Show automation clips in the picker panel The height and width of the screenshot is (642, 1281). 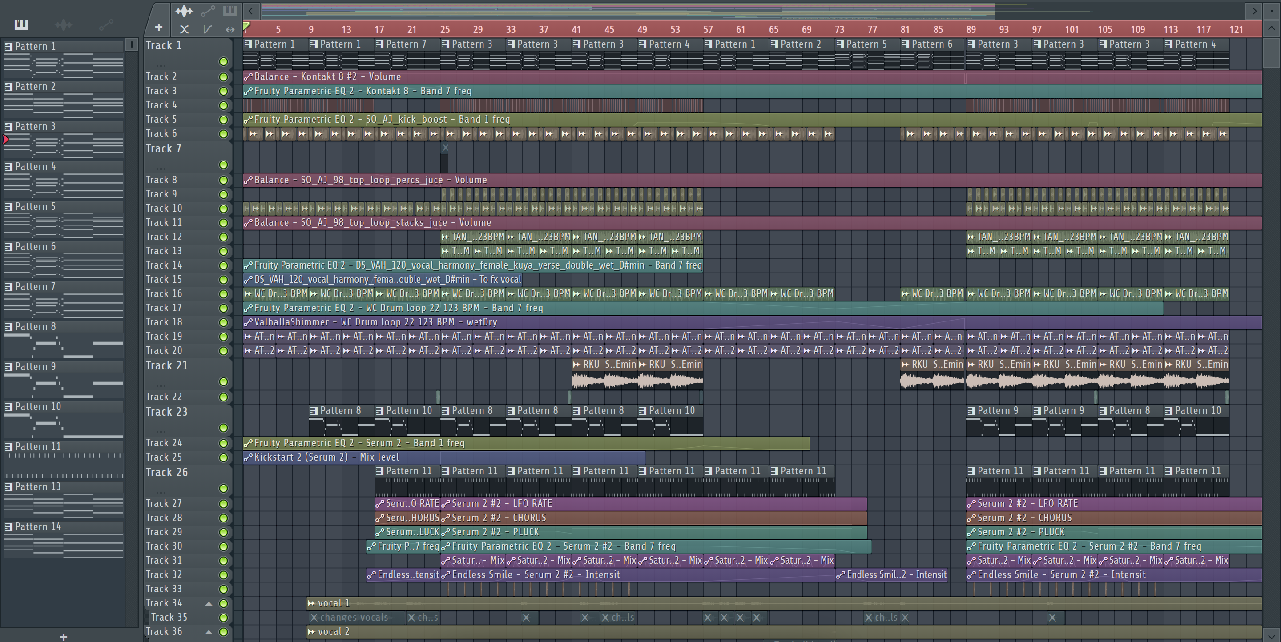coord(106,24)
